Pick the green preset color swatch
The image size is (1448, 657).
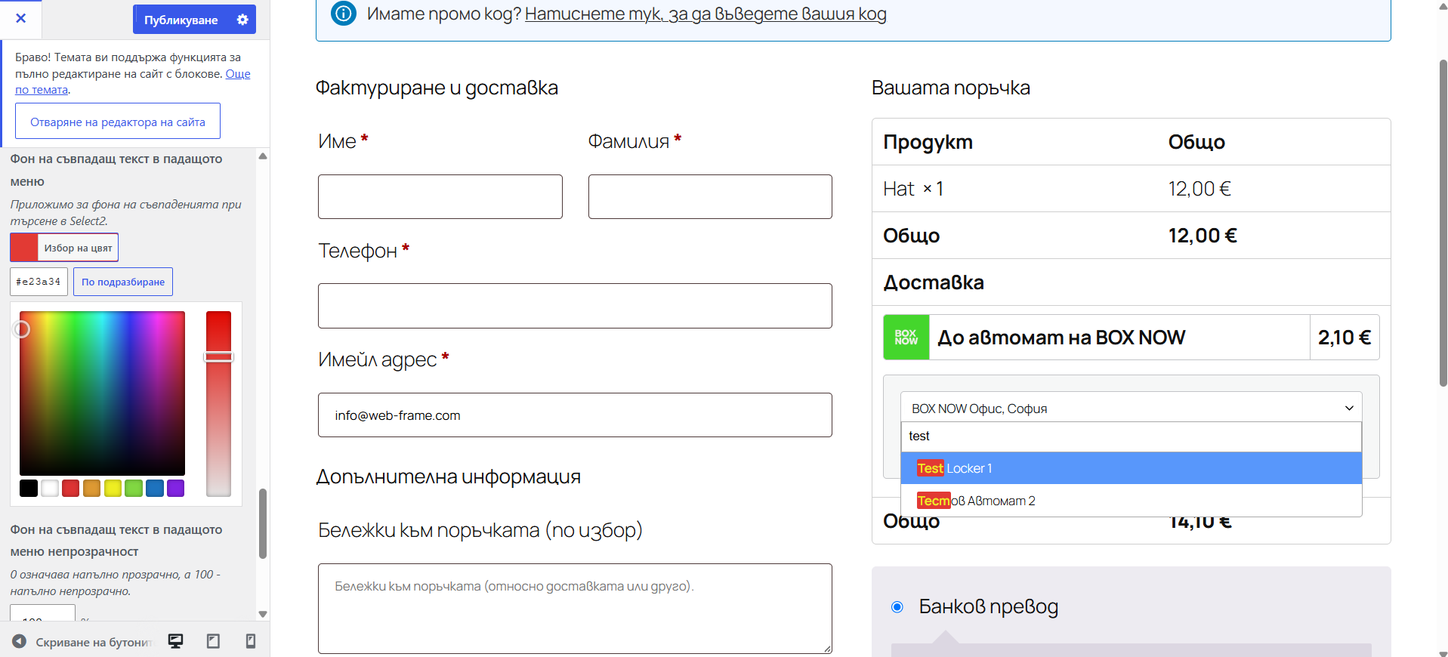[134, 488]
